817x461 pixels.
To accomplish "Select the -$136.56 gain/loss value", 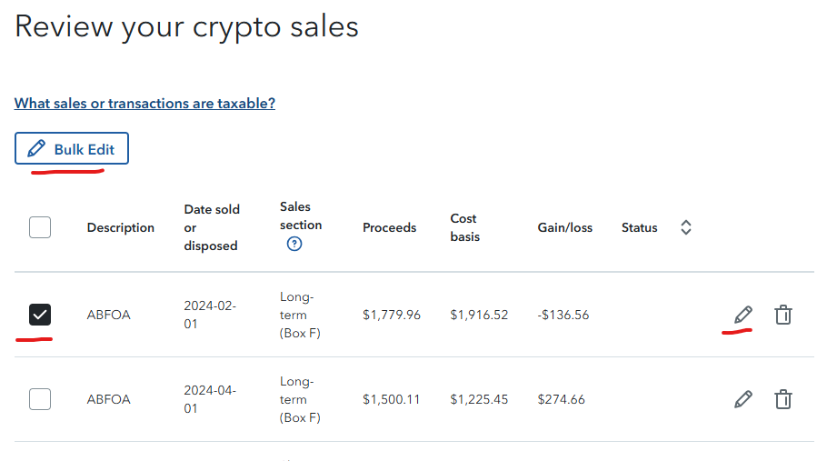I will [563, 315].
